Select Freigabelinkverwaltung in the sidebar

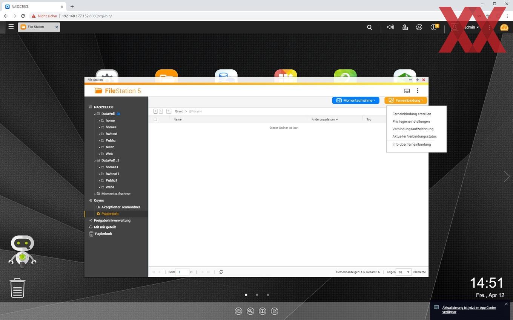coord(112,220)
